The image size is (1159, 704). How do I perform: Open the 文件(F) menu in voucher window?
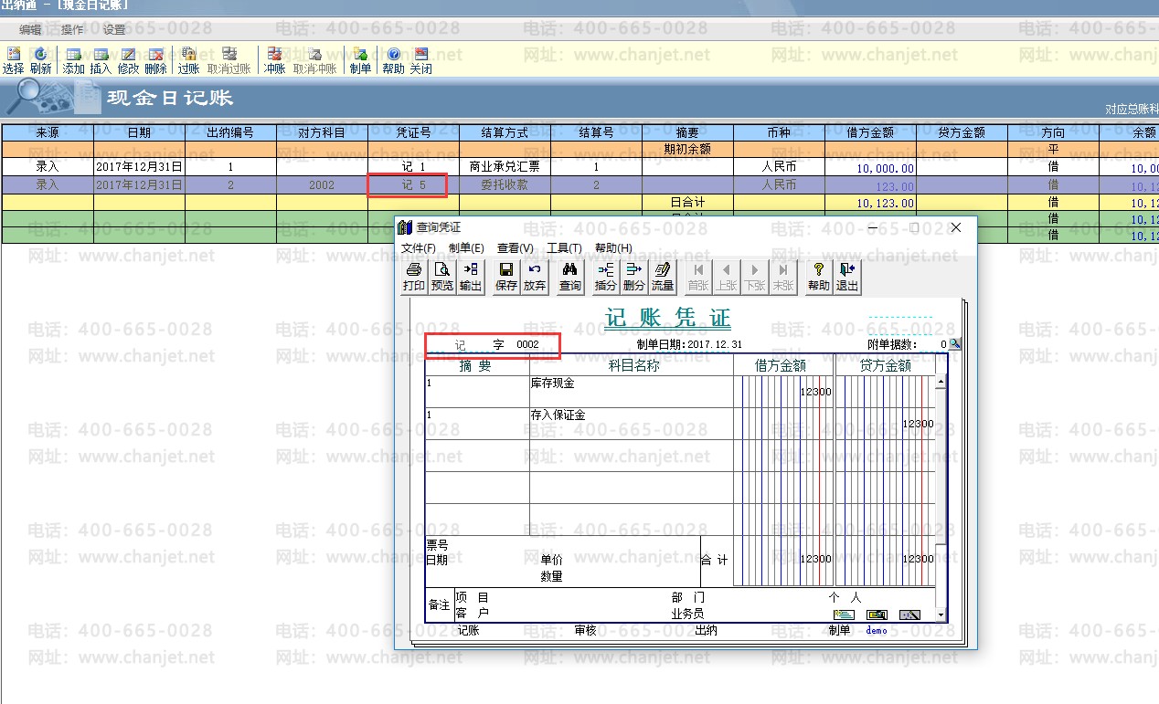(418, 248)
